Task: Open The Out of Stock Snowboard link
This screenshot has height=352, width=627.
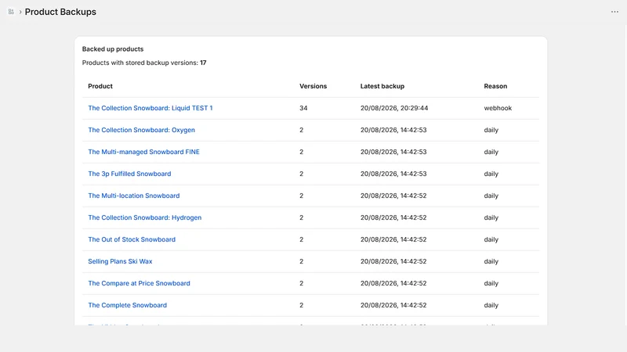Action: click(x=132, y=239)
